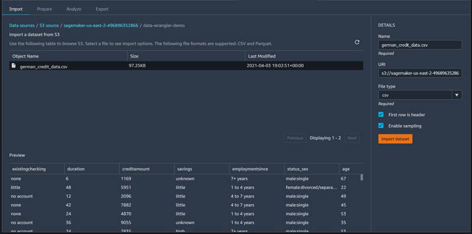Screen dimensions: 472x234
Task: Toggle the Enable sampling checkbox
Action: pos(381,126)
